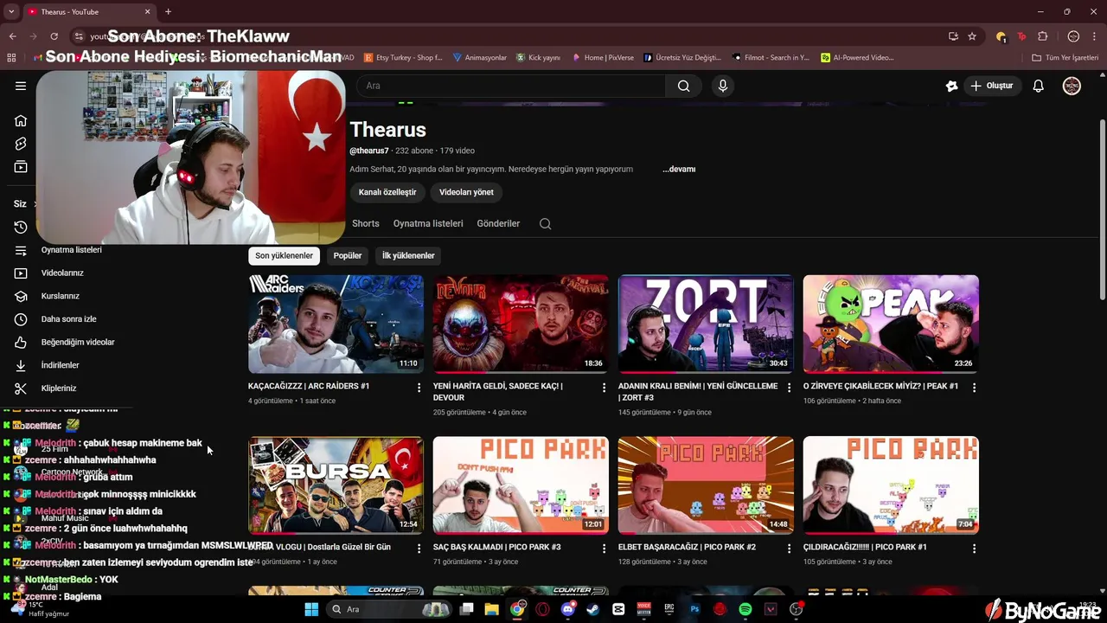Search within channel magnifier icon
This screenshot has width=1107, height=623.
click(545, 223)
